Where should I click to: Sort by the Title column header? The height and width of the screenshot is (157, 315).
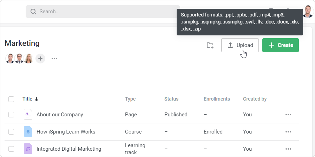point(28,99)
